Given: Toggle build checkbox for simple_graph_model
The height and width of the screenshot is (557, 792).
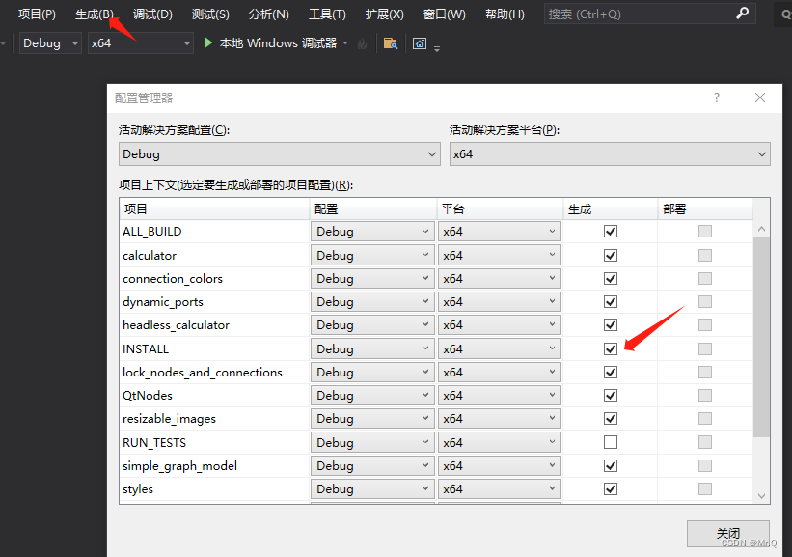Looking at the screenshot, I should click(611, 465).
